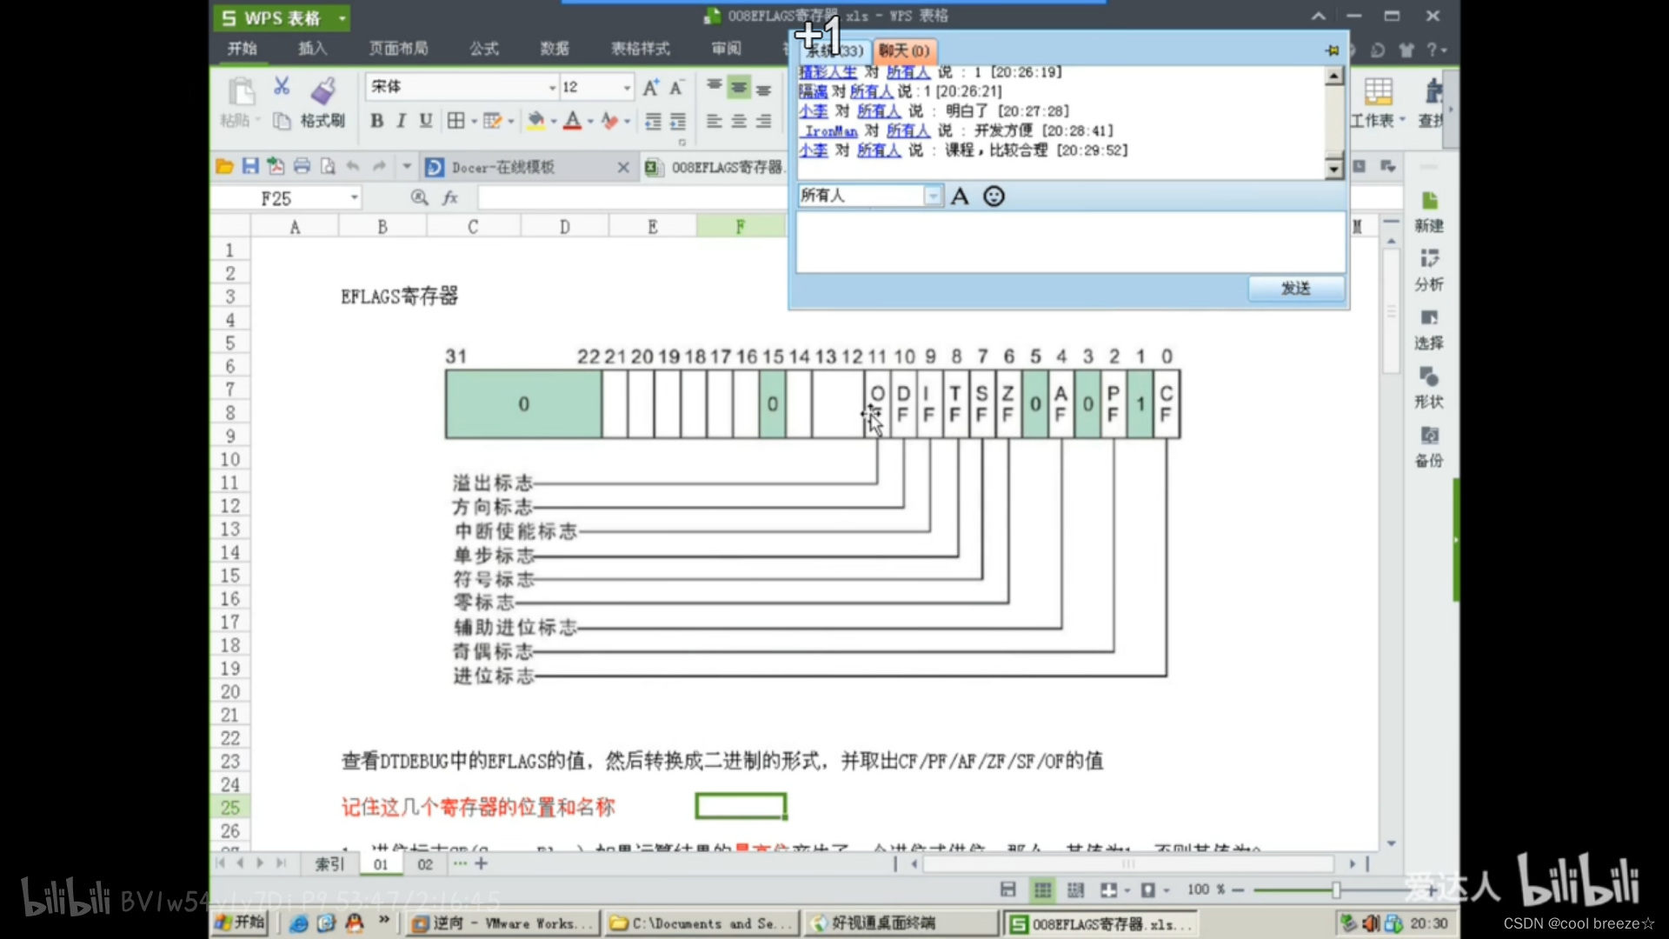
Task: Click the 小李 username link saying 明白了
Action: 814,111
